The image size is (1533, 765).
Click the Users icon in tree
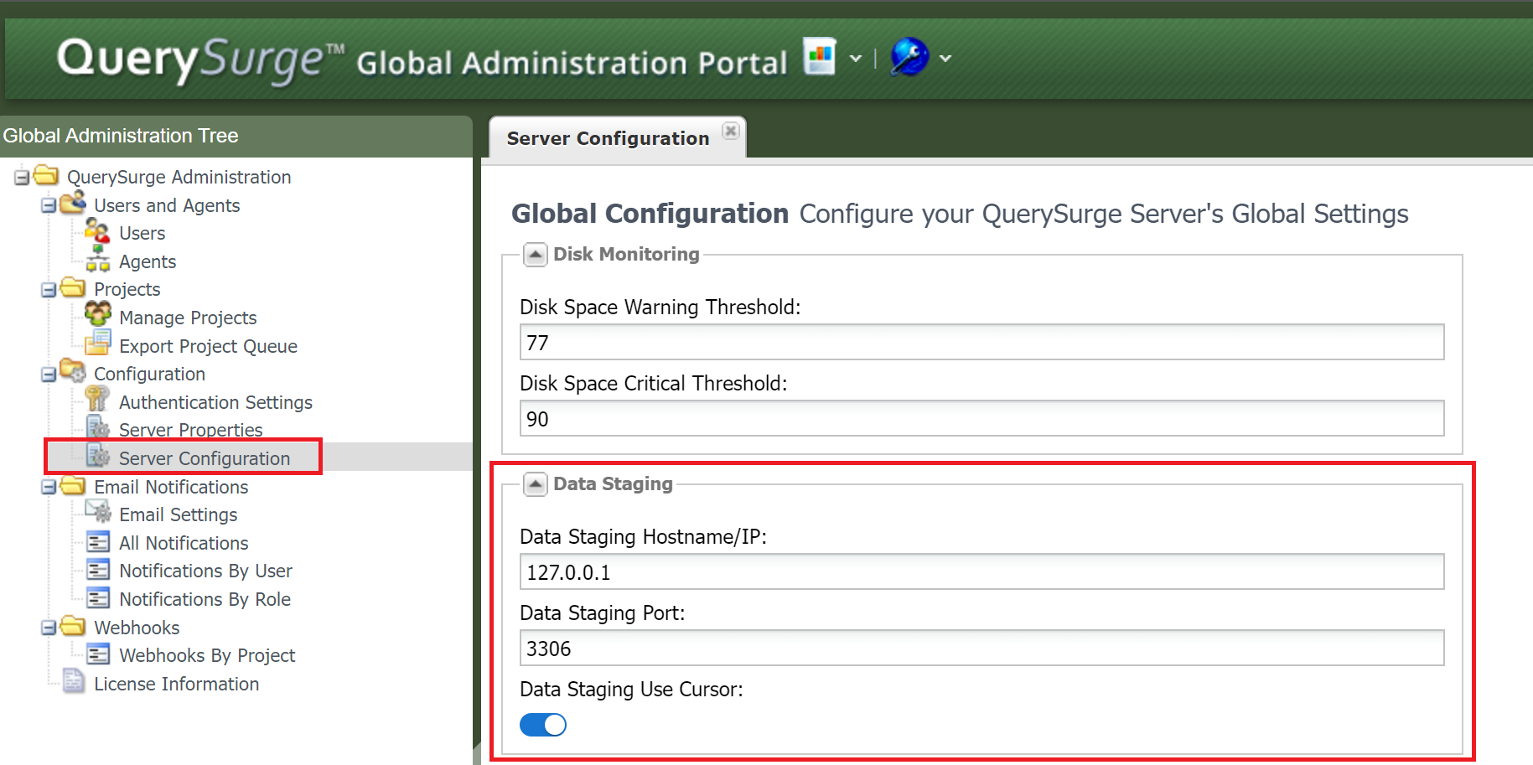pos(97,232)
